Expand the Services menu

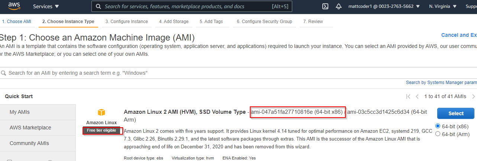[x=46, y=6]
